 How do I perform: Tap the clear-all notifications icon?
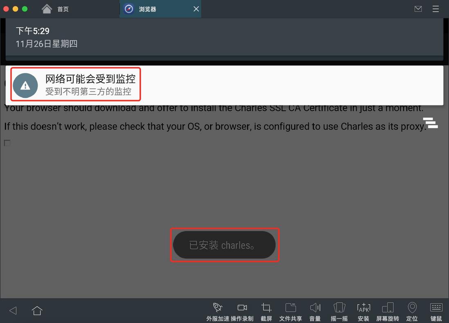pos(430,123)
